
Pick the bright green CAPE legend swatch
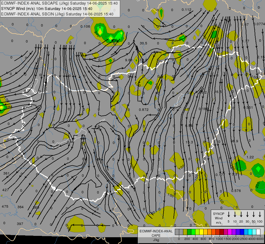[193, 232]
